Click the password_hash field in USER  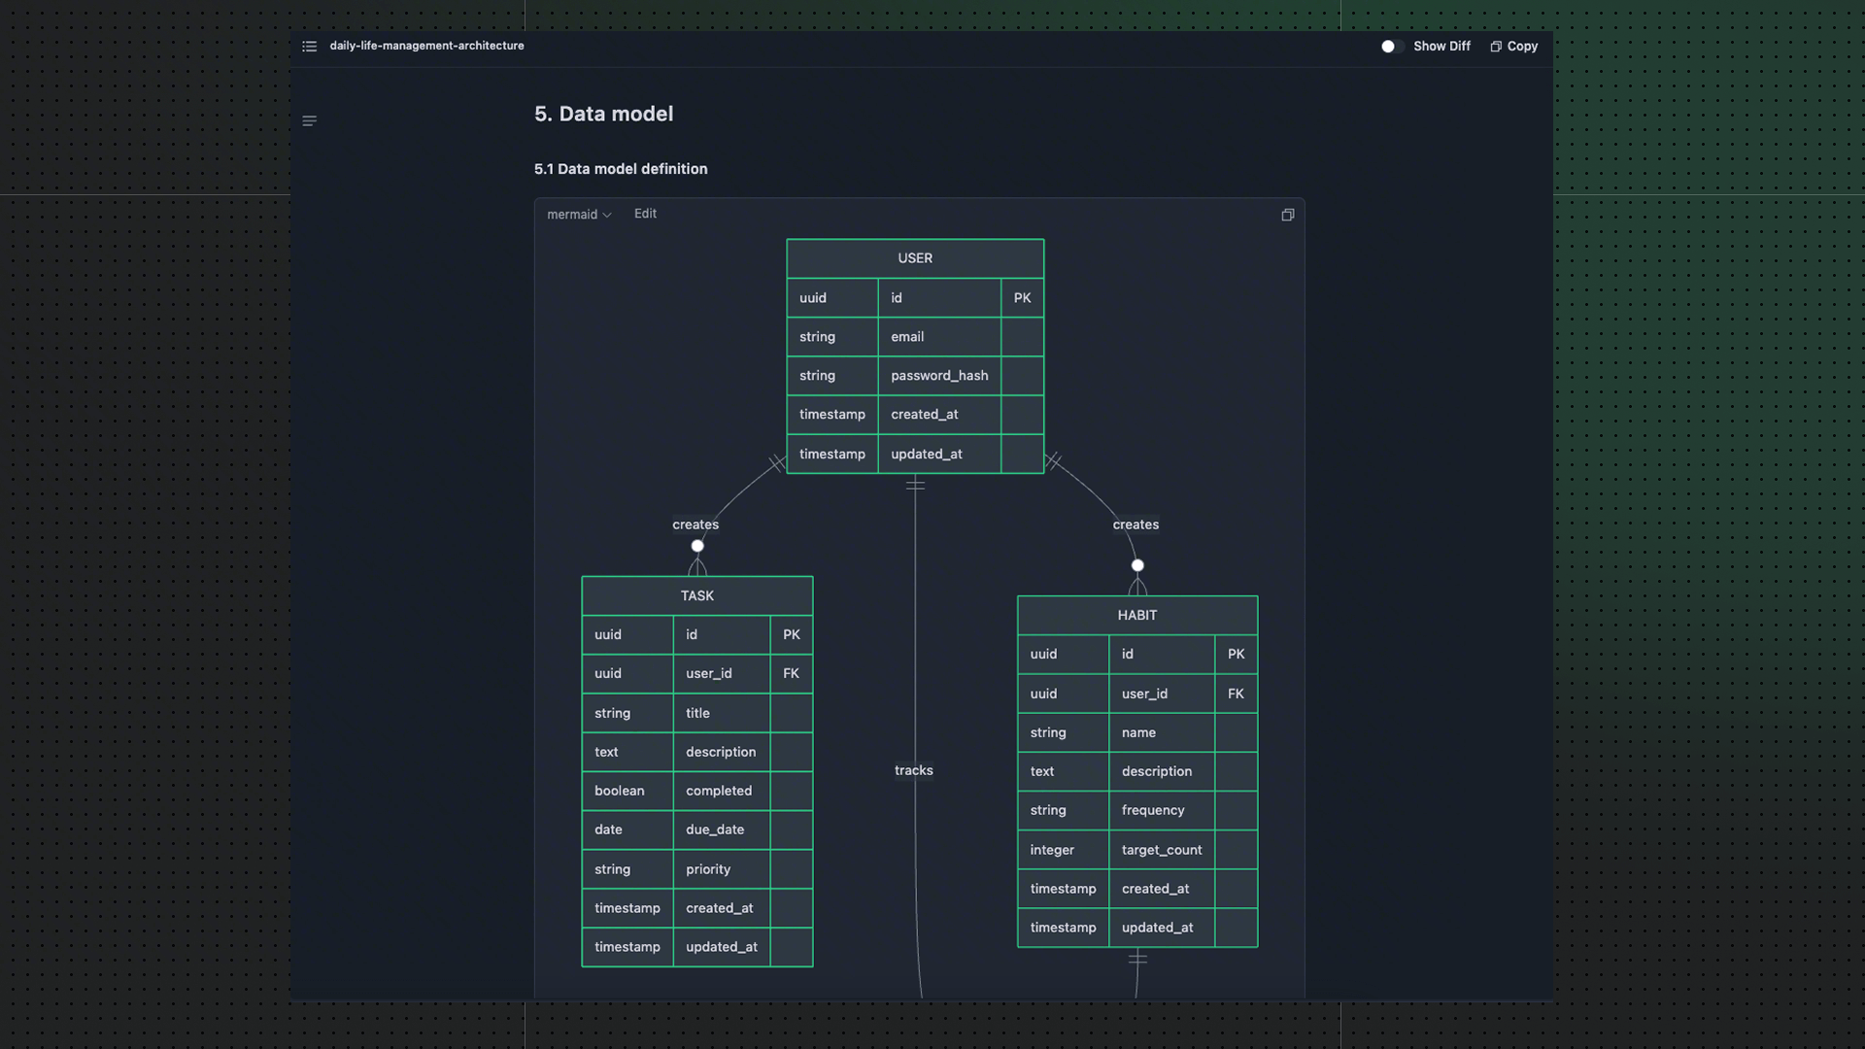click(939, 375)
